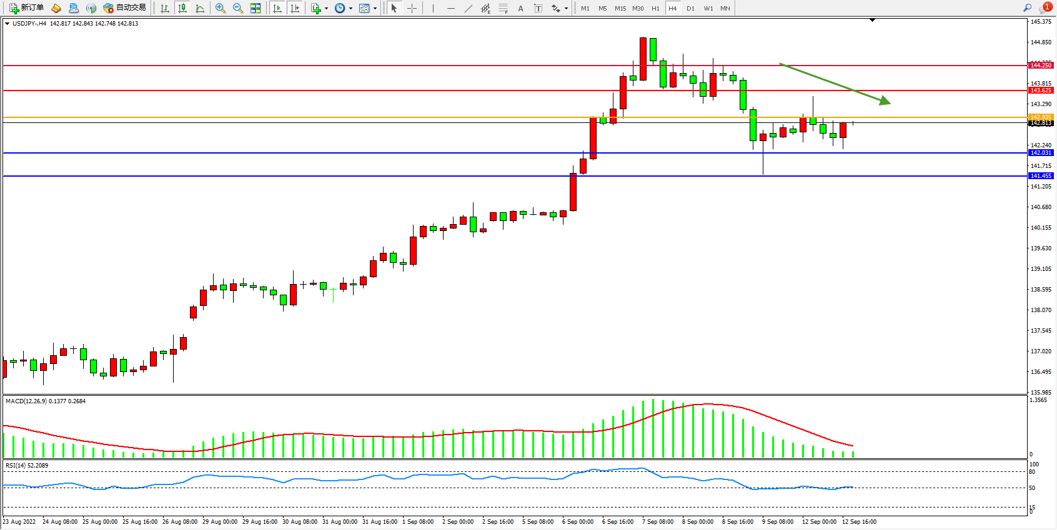Expand the chart templates dropdown arrow
This screenshot has height=530, width=1057.
pos(375,9)
